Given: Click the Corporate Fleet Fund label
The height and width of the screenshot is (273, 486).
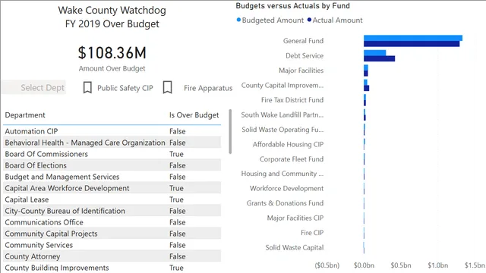Looking at the screenshot, I should click(292, 159).
